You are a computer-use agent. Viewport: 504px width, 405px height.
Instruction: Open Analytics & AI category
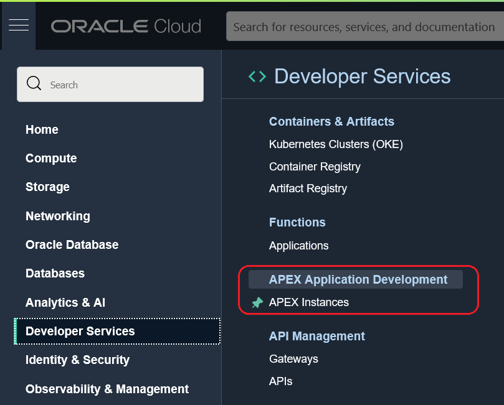(65, 302)
